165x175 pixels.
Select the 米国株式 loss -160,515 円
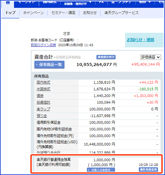pos(148,89)
